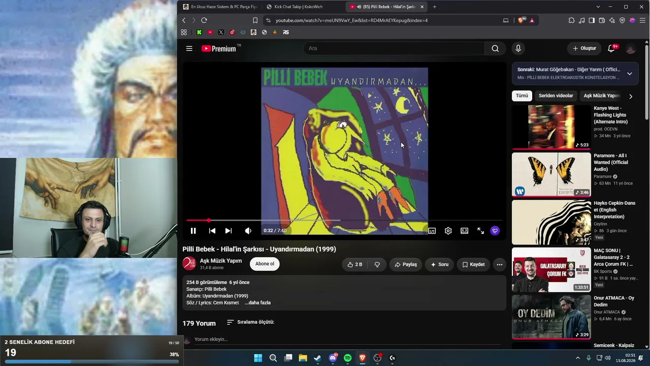Image resolution: width=650 pixels, height=366 pixels.
Task: Skip to the next video in playlist
Action: tap(229, 231)
